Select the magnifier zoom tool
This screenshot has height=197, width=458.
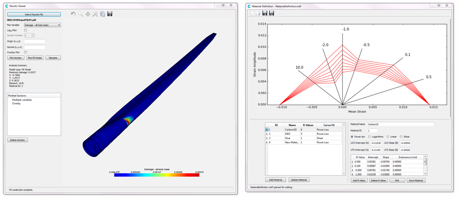click(x=81, y=14)
